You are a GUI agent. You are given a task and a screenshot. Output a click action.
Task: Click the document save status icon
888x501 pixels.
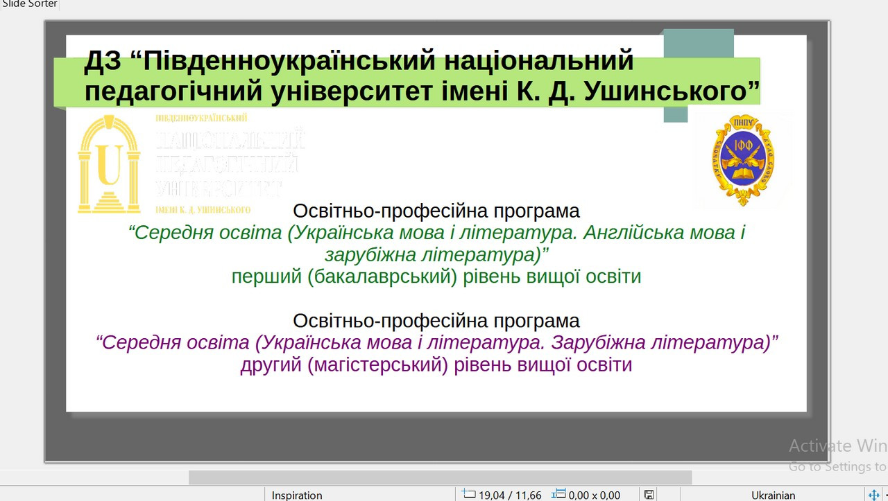(649, 495)
